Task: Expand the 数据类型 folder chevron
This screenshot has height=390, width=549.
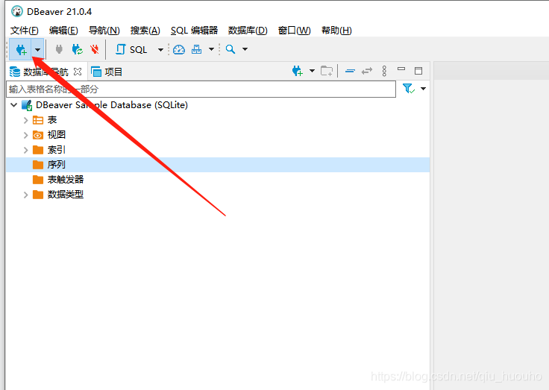Action: coord(25,195)
